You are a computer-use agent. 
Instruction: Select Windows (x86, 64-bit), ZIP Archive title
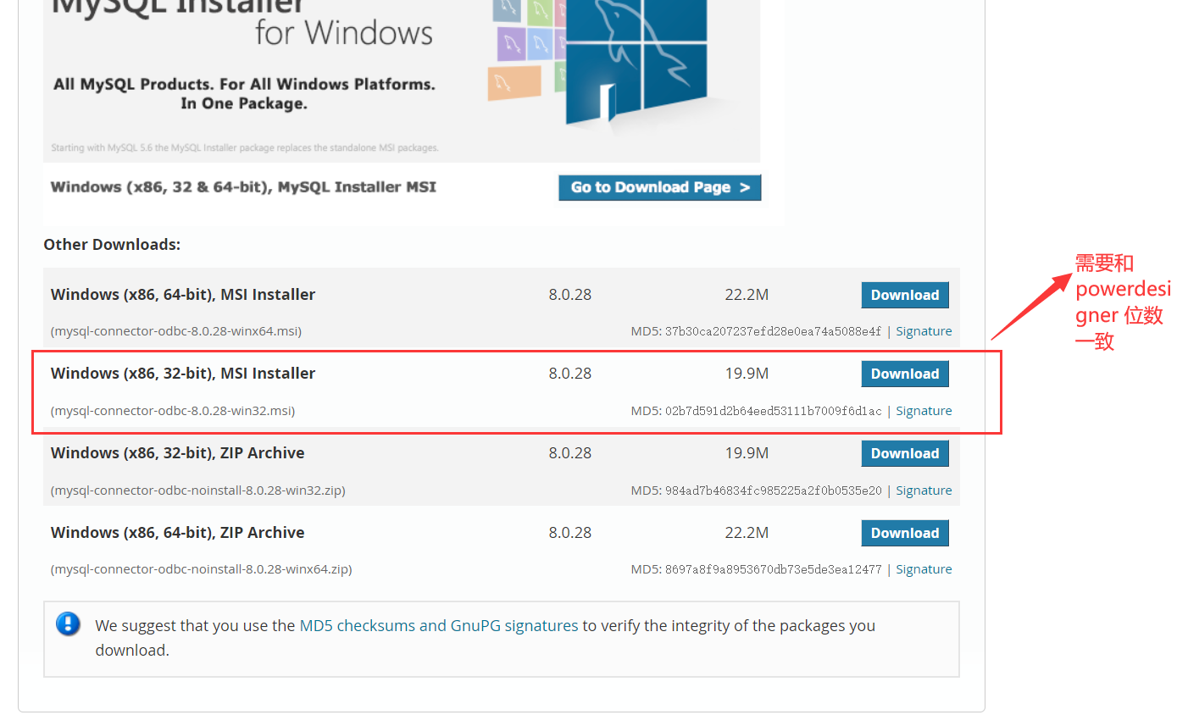click(178, 533)
